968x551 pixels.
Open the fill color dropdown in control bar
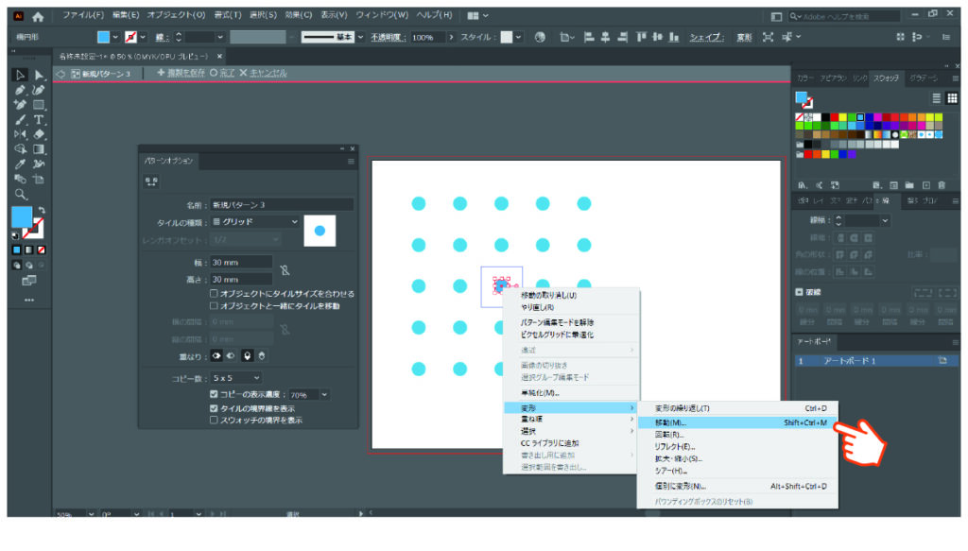(x=114, y=37)
